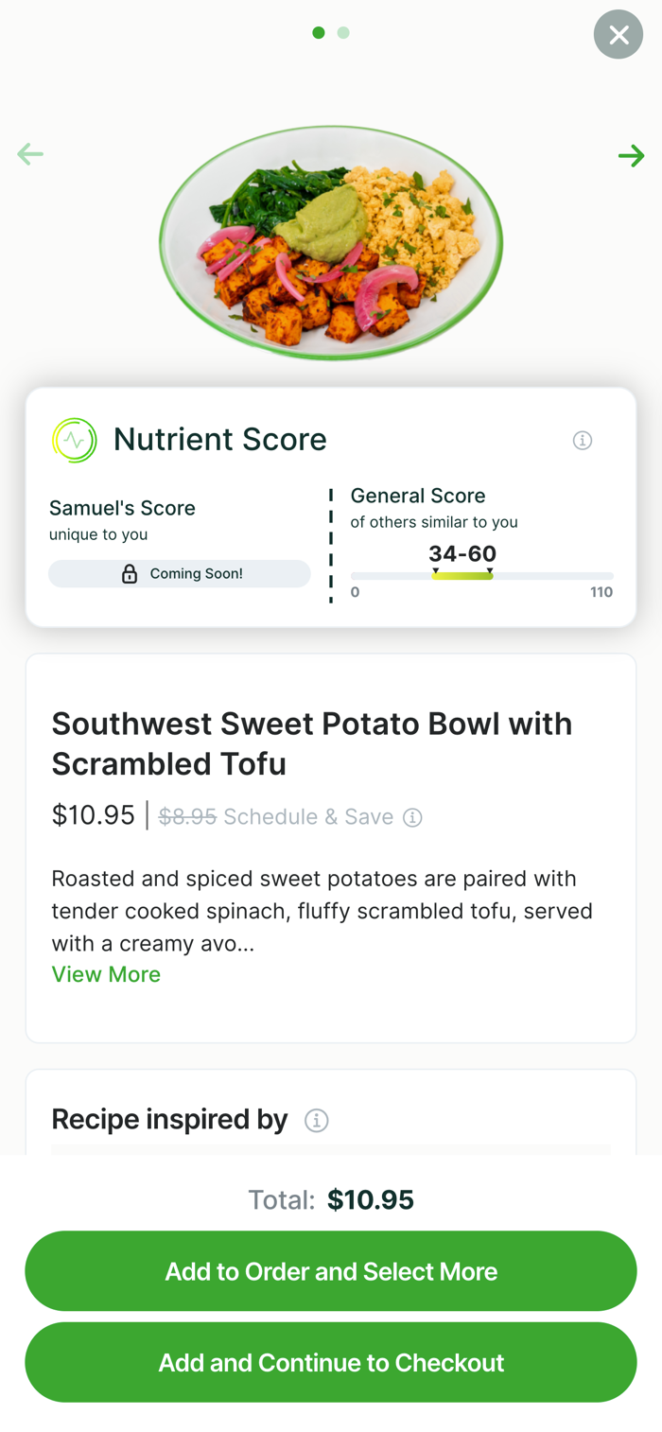
Task: Close the meal detail view
Action: coord(618,35)
